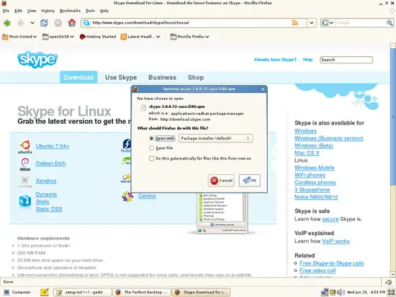Stop loading the page
The width and height of the screenshot is (396, 297).
point(58,23)
